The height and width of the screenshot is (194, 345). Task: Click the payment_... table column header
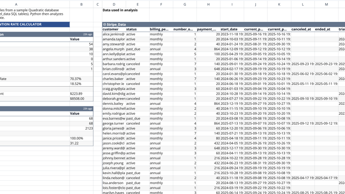tap(208, 29)
